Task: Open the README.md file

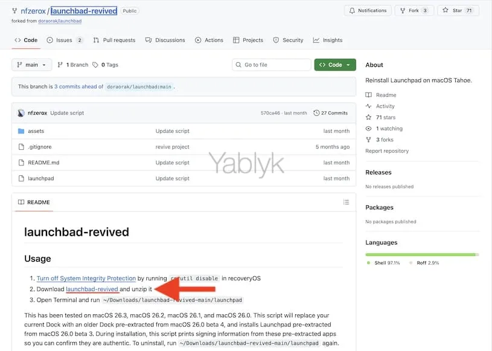Action: click(43, 163)
